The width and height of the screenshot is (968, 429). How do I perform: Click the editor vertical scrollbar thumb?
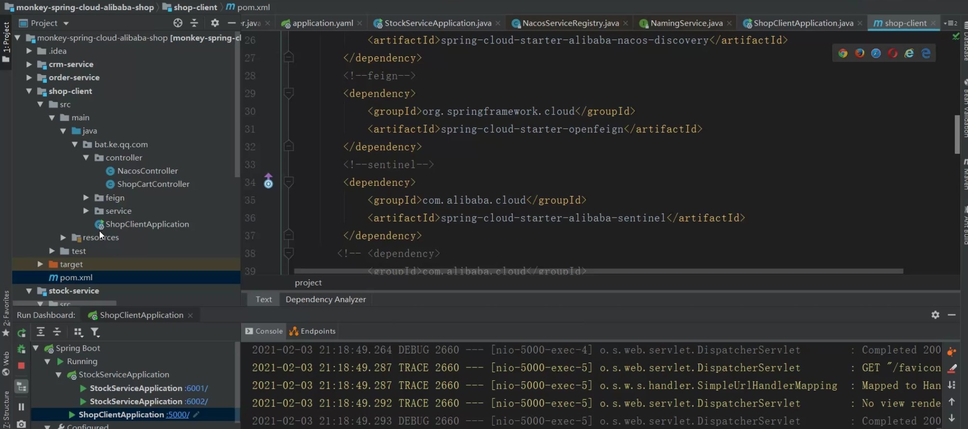[x=957, y=134]
